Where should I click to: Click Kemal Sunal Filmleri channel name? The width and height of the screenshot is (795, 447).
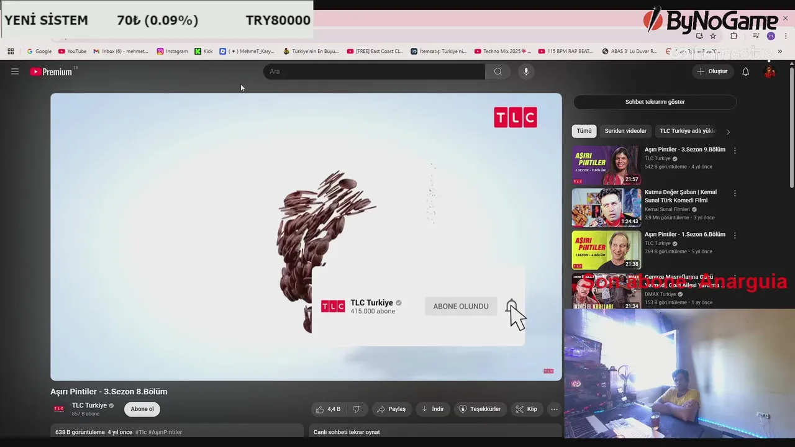667,209
